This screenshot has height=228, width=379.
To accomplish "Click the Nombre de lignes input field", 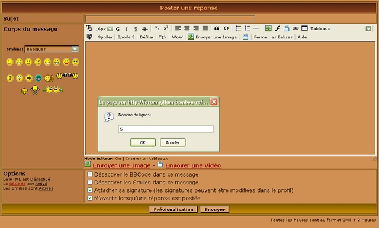I will [x=166, y=129].
